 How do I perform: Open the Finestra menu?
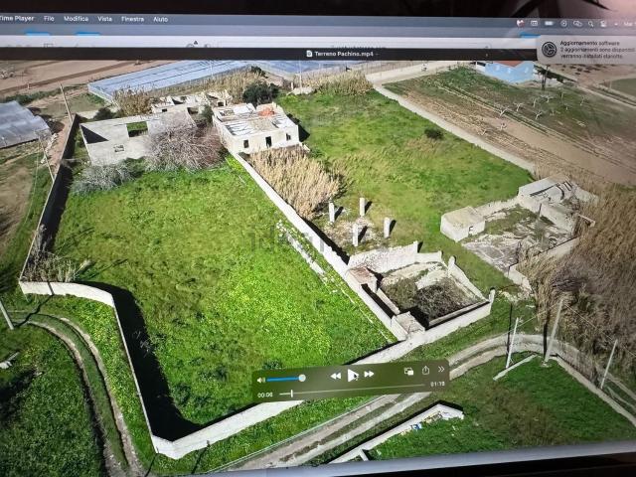[x=132, y=19]
